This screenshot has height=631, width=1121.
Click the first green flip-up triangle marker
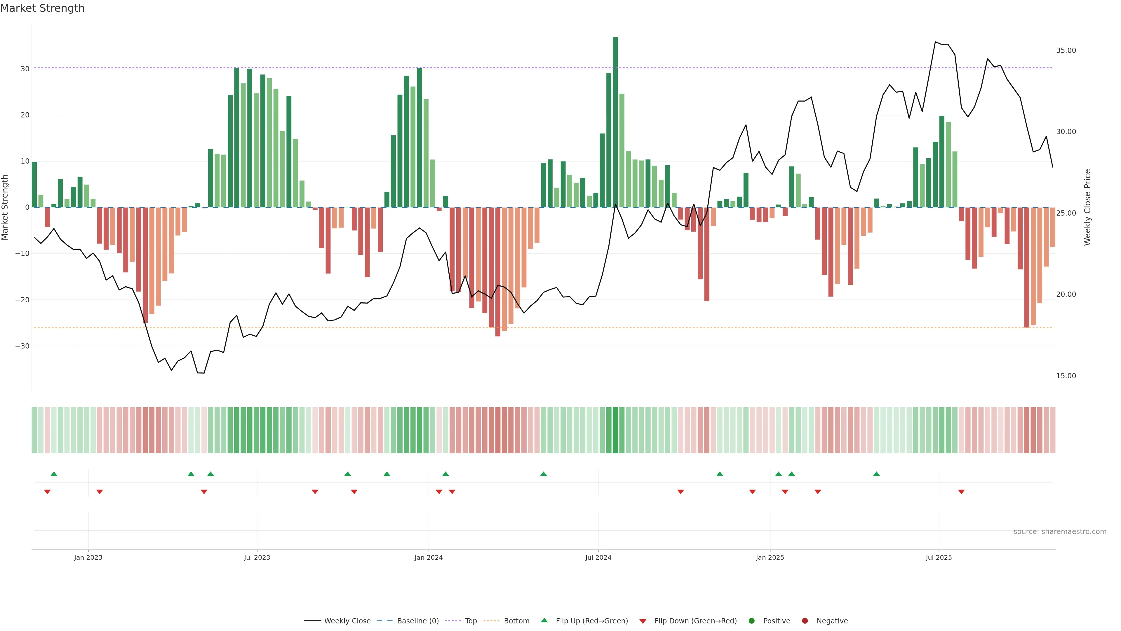[x=54, y=474]
